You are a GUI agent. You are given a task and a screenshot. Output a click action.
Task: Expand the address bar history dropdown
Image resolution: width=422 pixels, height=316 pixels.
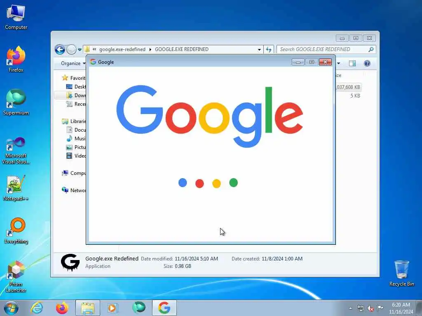259,49
